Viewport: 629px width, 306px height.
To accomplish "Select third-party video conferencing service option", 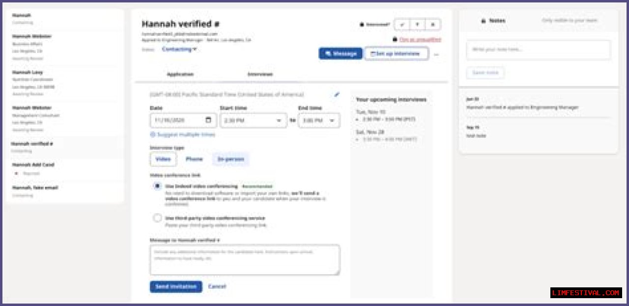I will click(x=157, y=218).
